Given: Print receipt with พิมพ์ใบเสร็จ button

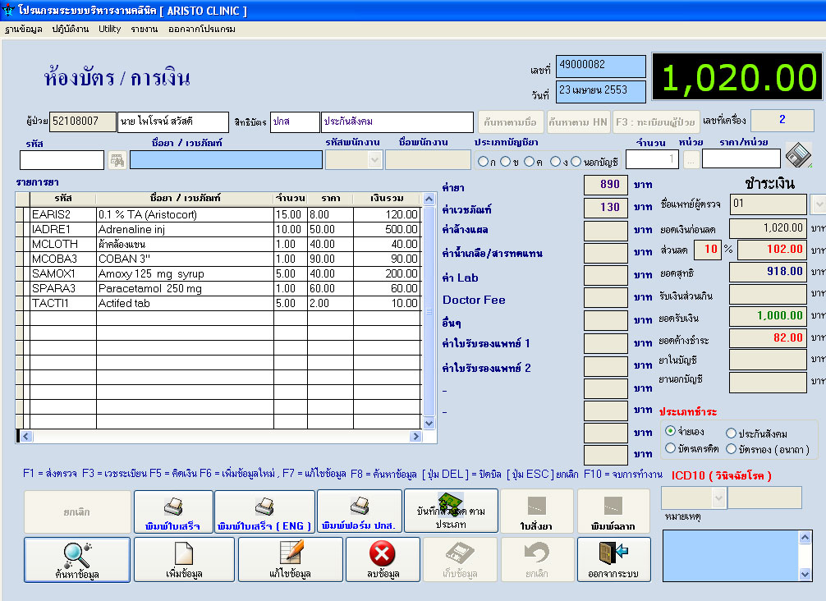Looking at the screenshot, I should [172, 512].
